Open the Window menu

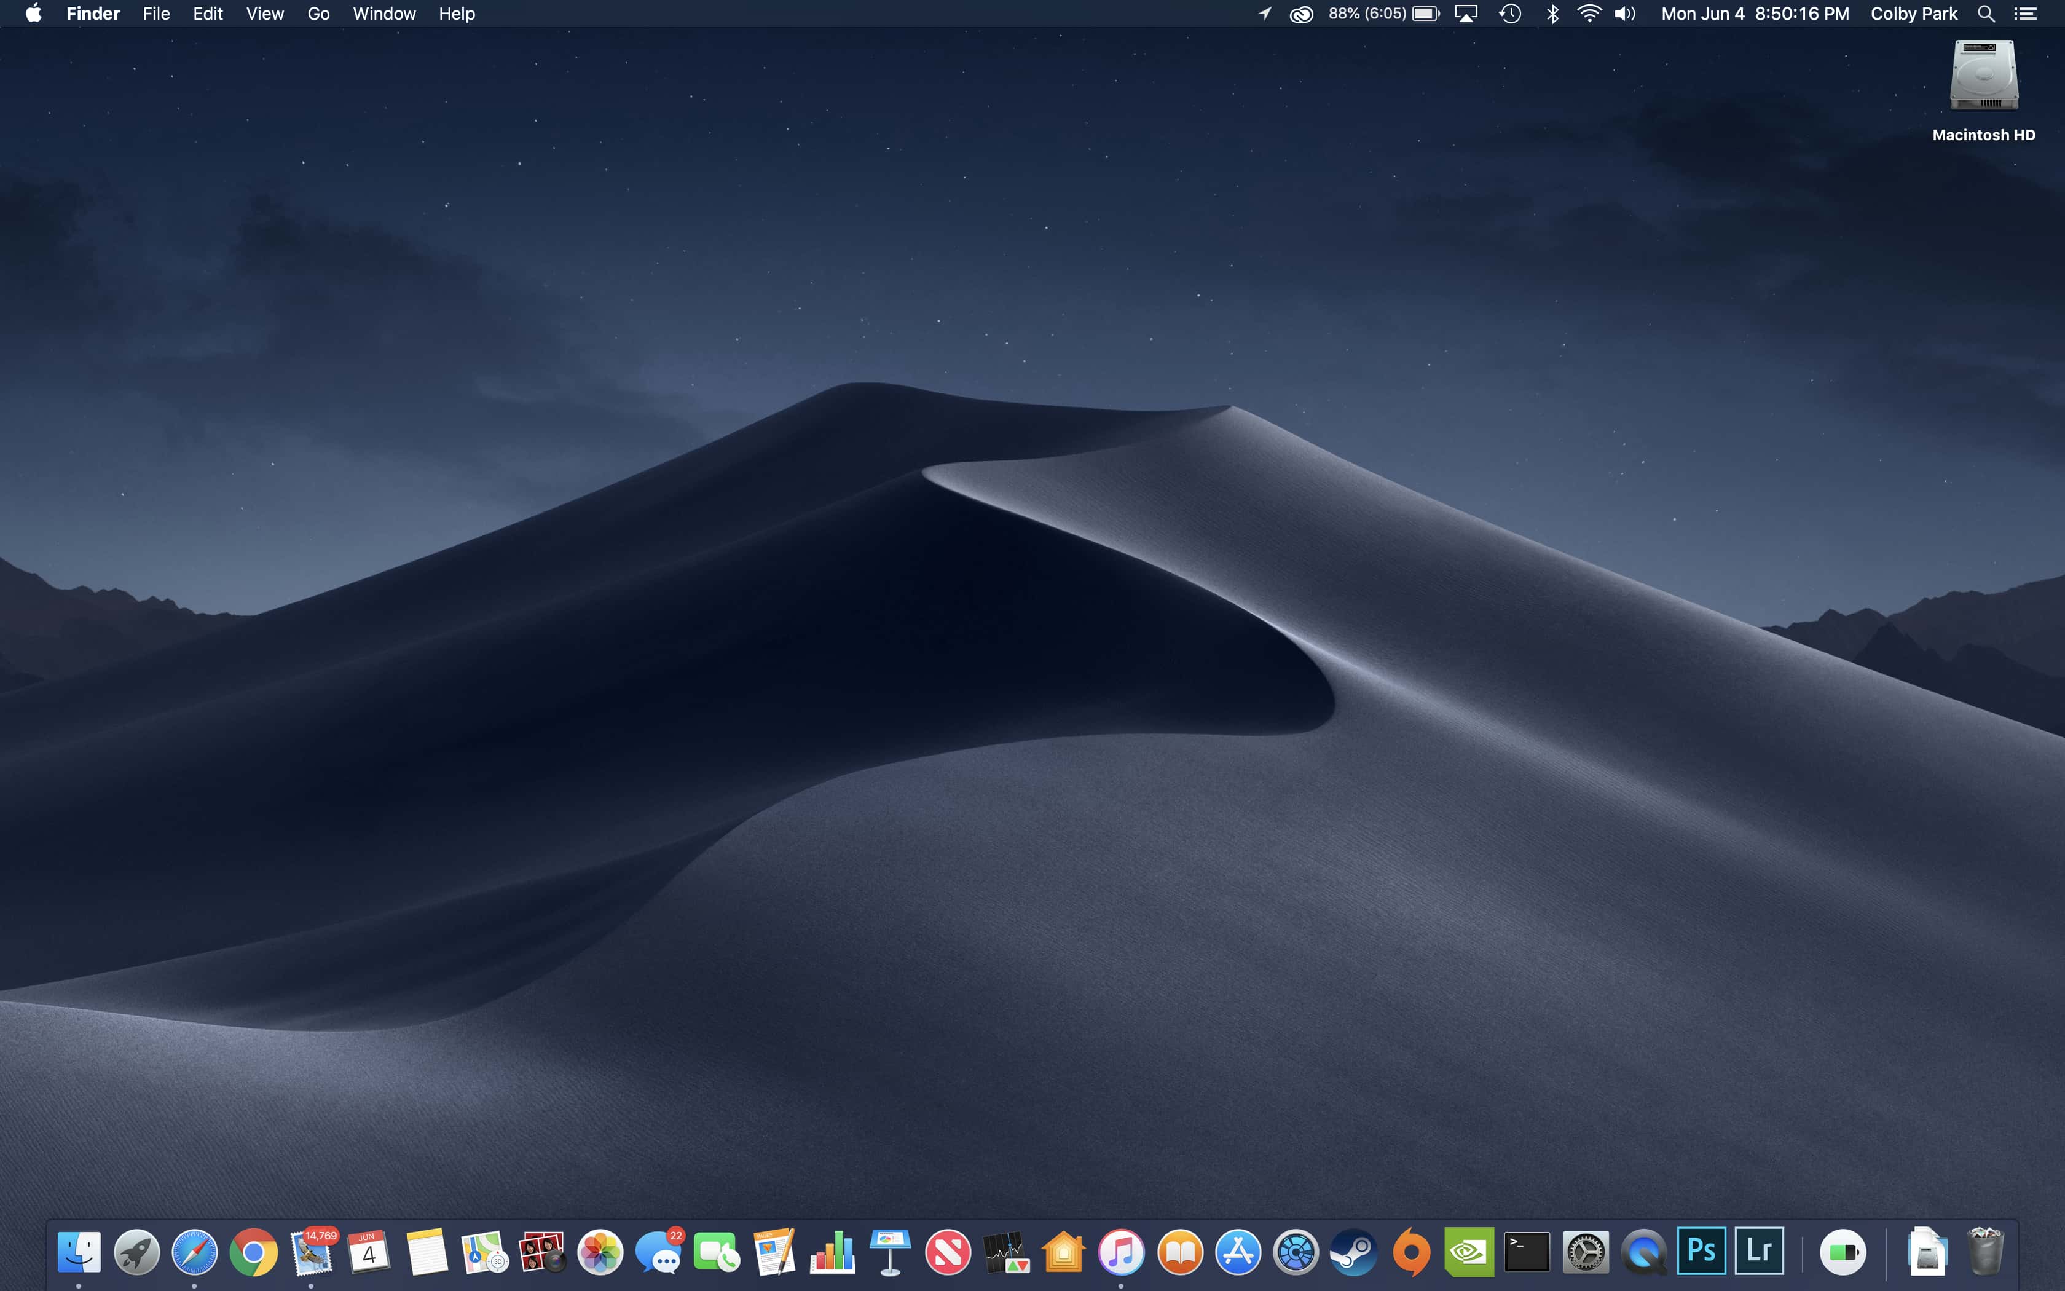click(x=384, y=14)
